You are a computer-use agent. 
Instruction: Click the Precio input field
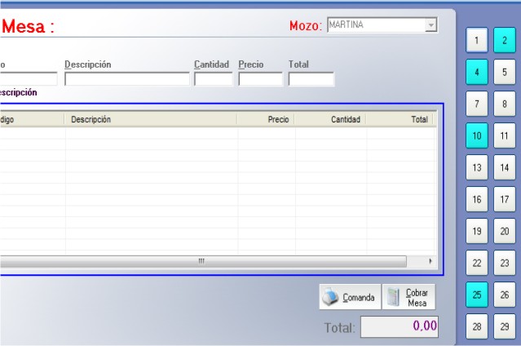[260, 79]
